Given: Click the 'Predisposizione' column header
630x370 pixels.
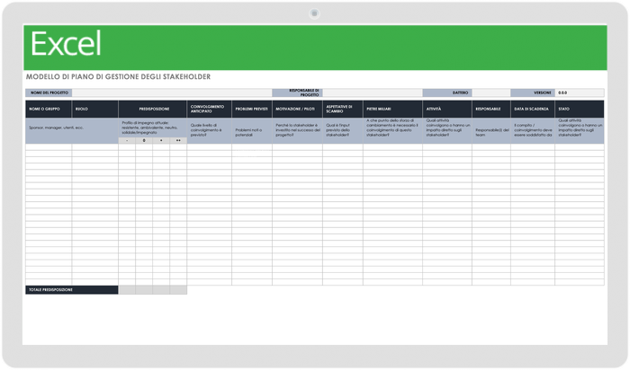Looking at the screenshot, I should coord(153,109).
